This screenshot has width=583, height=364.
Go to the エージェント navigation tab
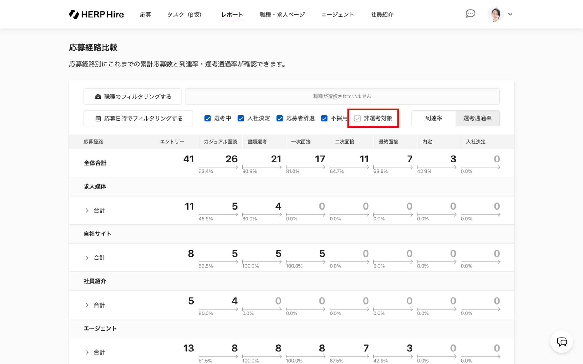[x=338, y=15]
